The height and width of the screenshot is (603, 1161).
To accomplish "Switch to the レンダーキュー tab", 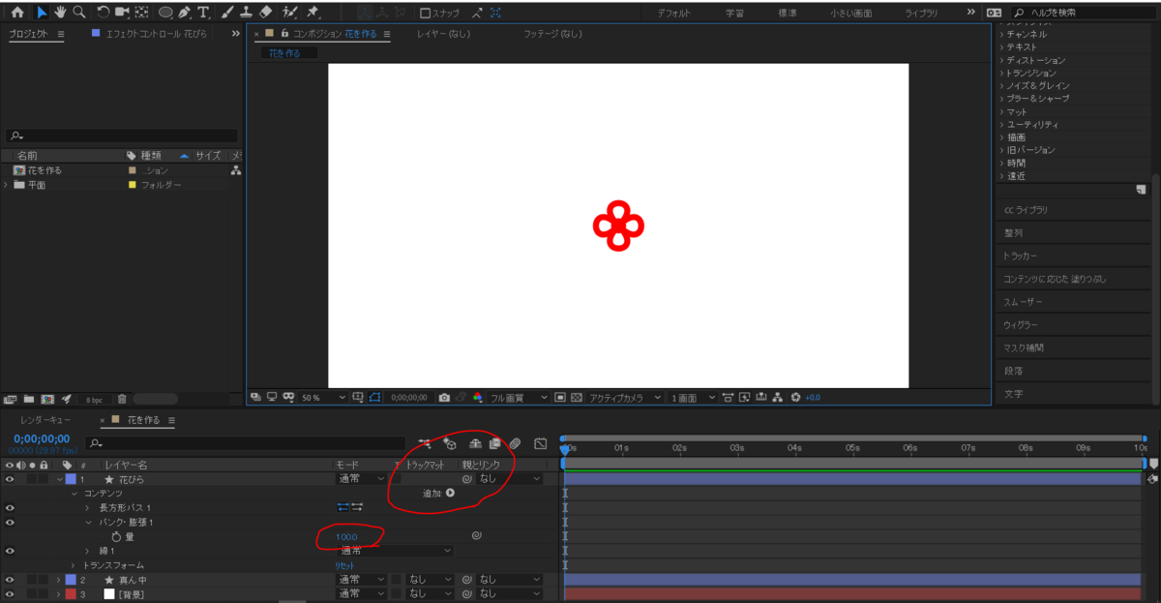I will coord(45,420).
